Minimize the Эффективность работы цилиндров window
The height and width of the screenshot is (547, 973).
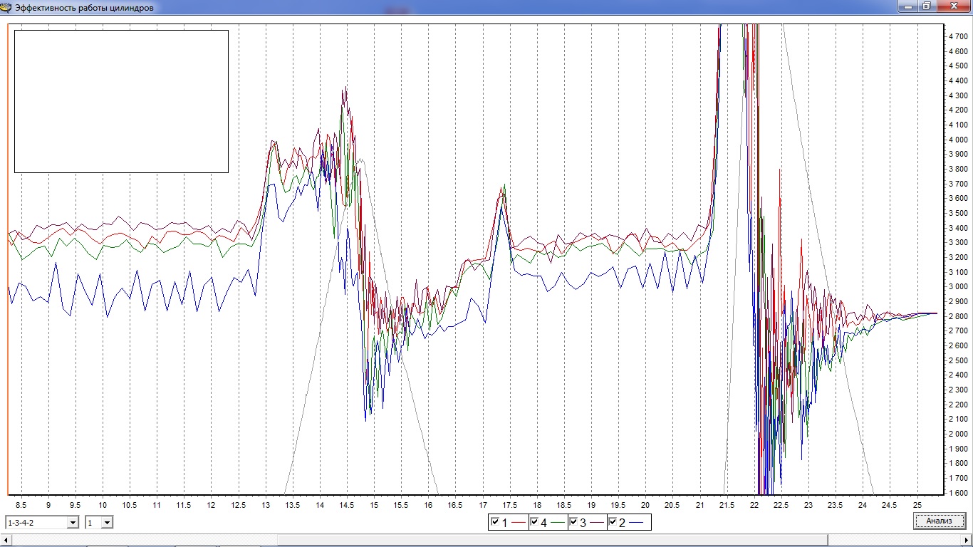pos(907,6)
